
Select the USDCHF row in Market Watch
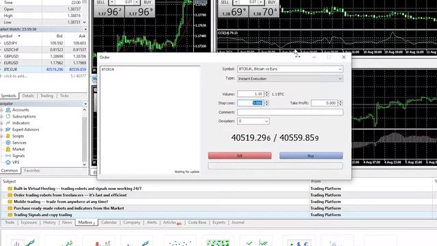44,50
